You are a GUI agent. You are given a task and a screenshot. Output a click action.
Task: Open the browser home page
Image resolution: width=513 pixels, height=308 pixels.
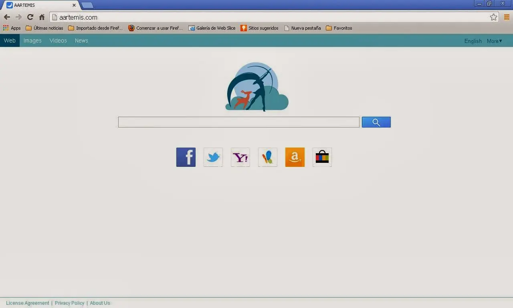42,17
